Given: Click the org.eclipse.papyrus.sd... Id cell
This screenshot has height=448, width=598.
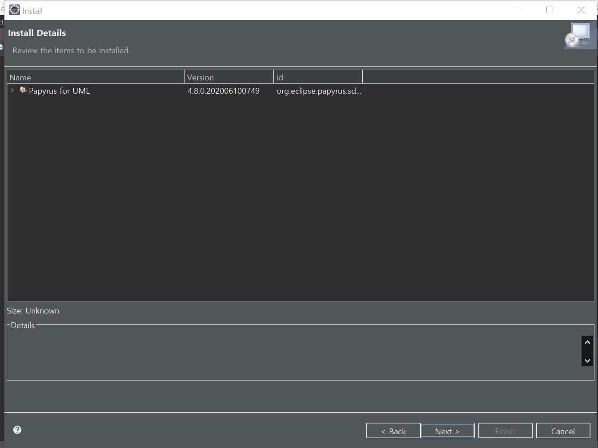Looking at the screenshot, I should 319,91.
